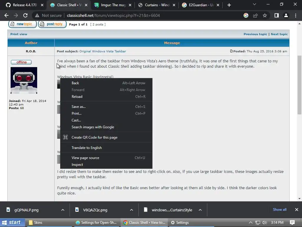The image size is (302, 227).
Task: Toggle the side panel icon
Action: point(277,15)
